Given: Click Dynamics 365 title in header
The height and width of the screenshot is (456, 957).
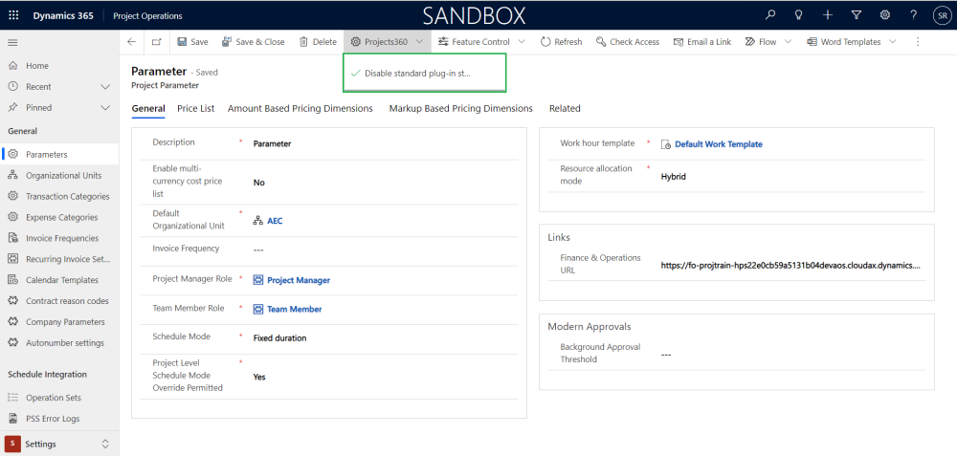Looking at the screenshot, I should point(63,16).
